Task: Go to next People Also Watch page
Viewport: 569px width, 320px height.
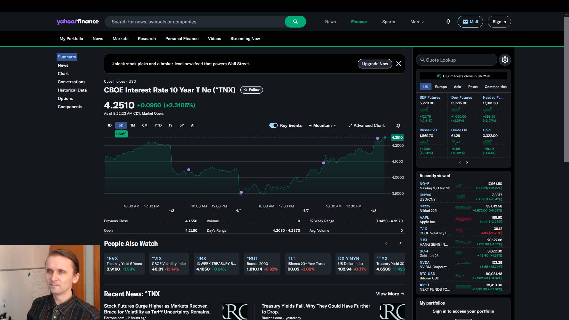Action: point(400,243)
